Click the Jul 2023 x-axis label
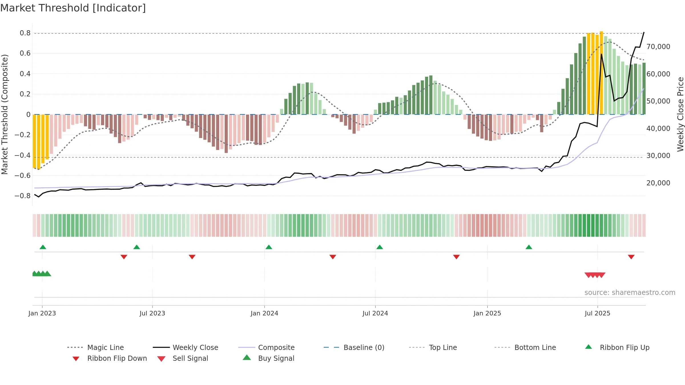 coord(152,313)
